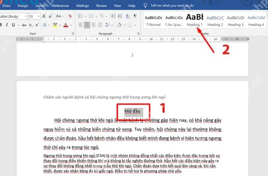Apply strikethrough to text

tap(24, 25)
